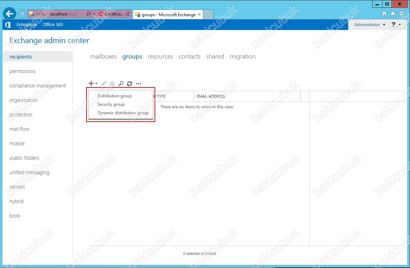The width and height of the screenshot is (410, 268).
Task: Go to servers section
Action: pos(17,187)
